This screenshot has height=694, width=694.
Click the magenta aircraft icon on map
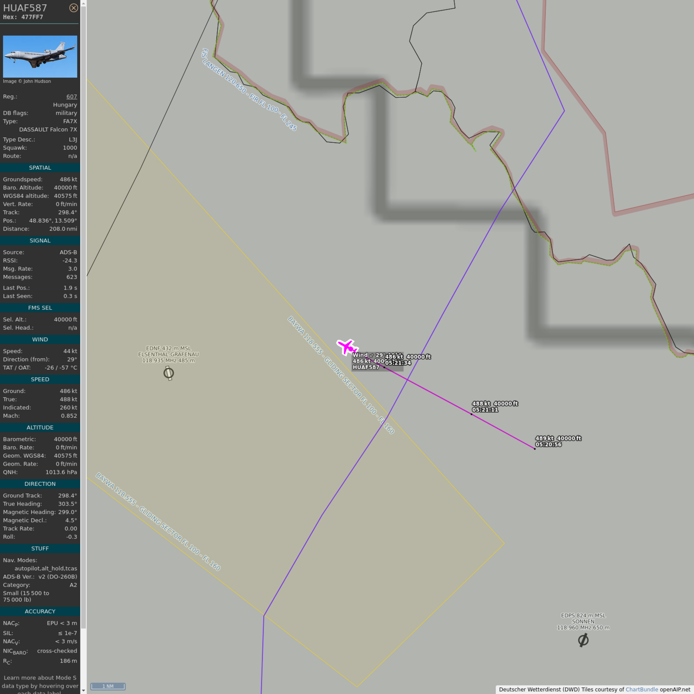coord(347,347)
